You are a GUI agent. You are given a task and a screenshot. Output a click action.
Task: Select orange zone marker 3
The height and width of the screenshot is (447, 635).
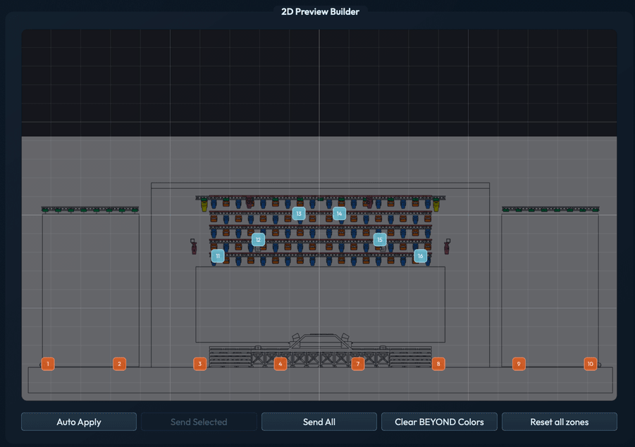(x=199, y=364)
